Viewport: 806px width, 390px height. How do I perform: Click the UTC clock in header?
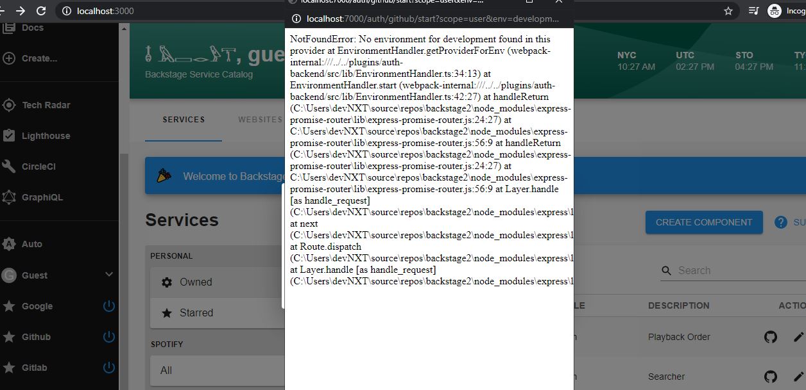(x=695, y=61)
